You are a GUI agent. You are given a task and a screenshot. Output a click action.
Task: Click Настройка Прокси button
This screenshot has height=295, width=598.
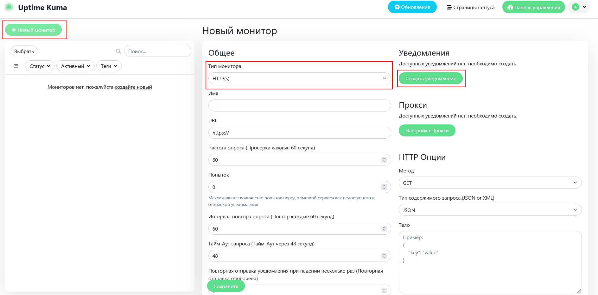click(x=427, y=130)
